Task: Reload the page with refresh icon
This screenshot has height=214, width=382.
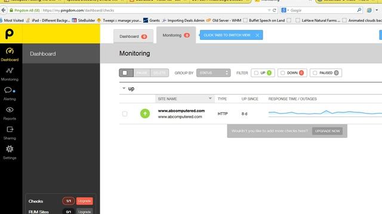Action: (275, 10)
